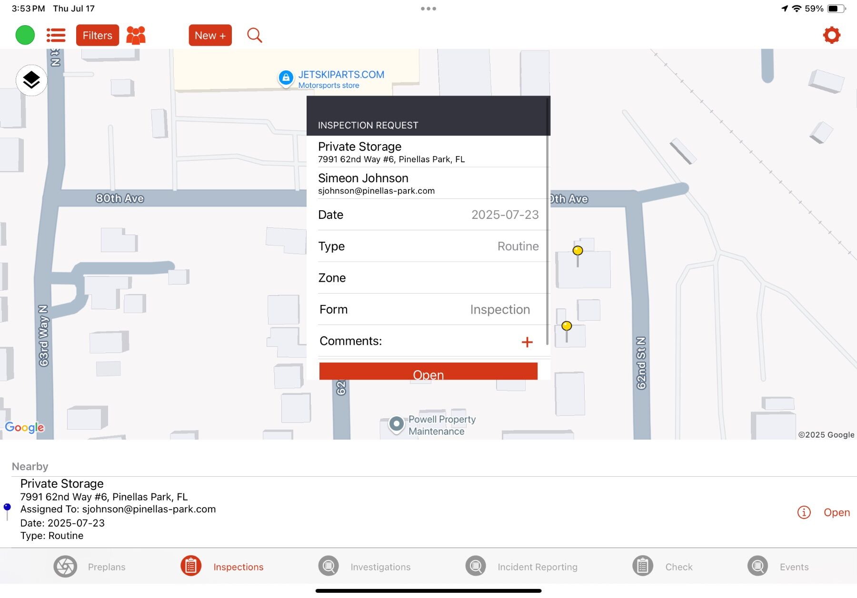Tap the Assigned To line in Nearby list
This screenshot has height=598, width=857.
[118, 509]
